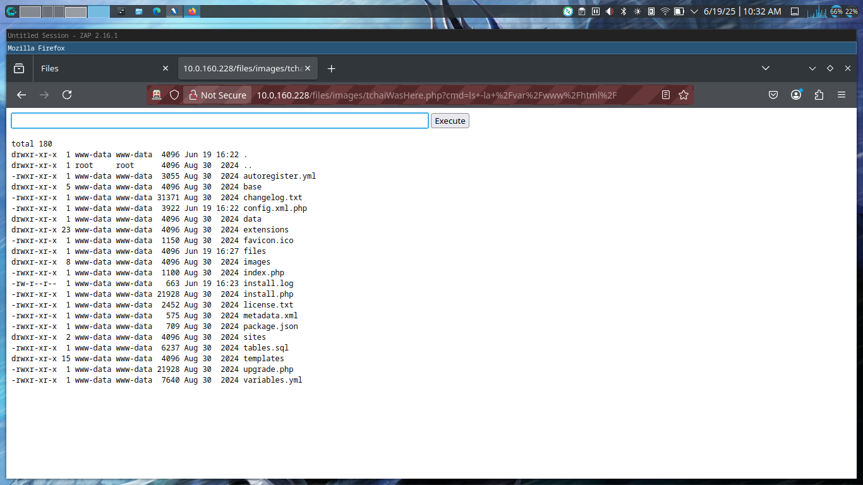Click the Not Secure connection indicator
Viewport: 863px width, 485px height.
coord(218,95)
